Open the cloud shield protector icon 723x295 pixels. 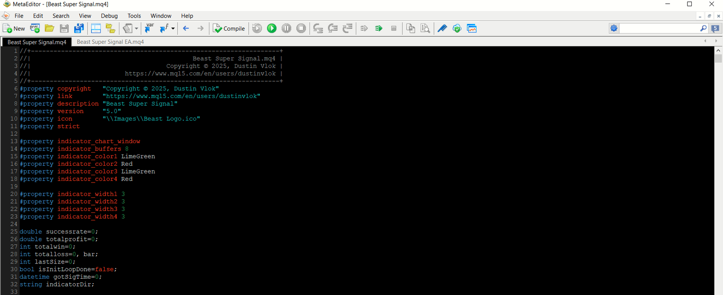[x=457, y=28]
